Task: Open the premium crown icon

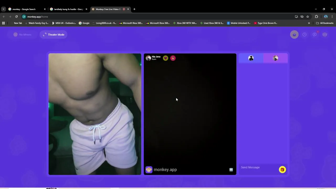Action: point(294,35)
